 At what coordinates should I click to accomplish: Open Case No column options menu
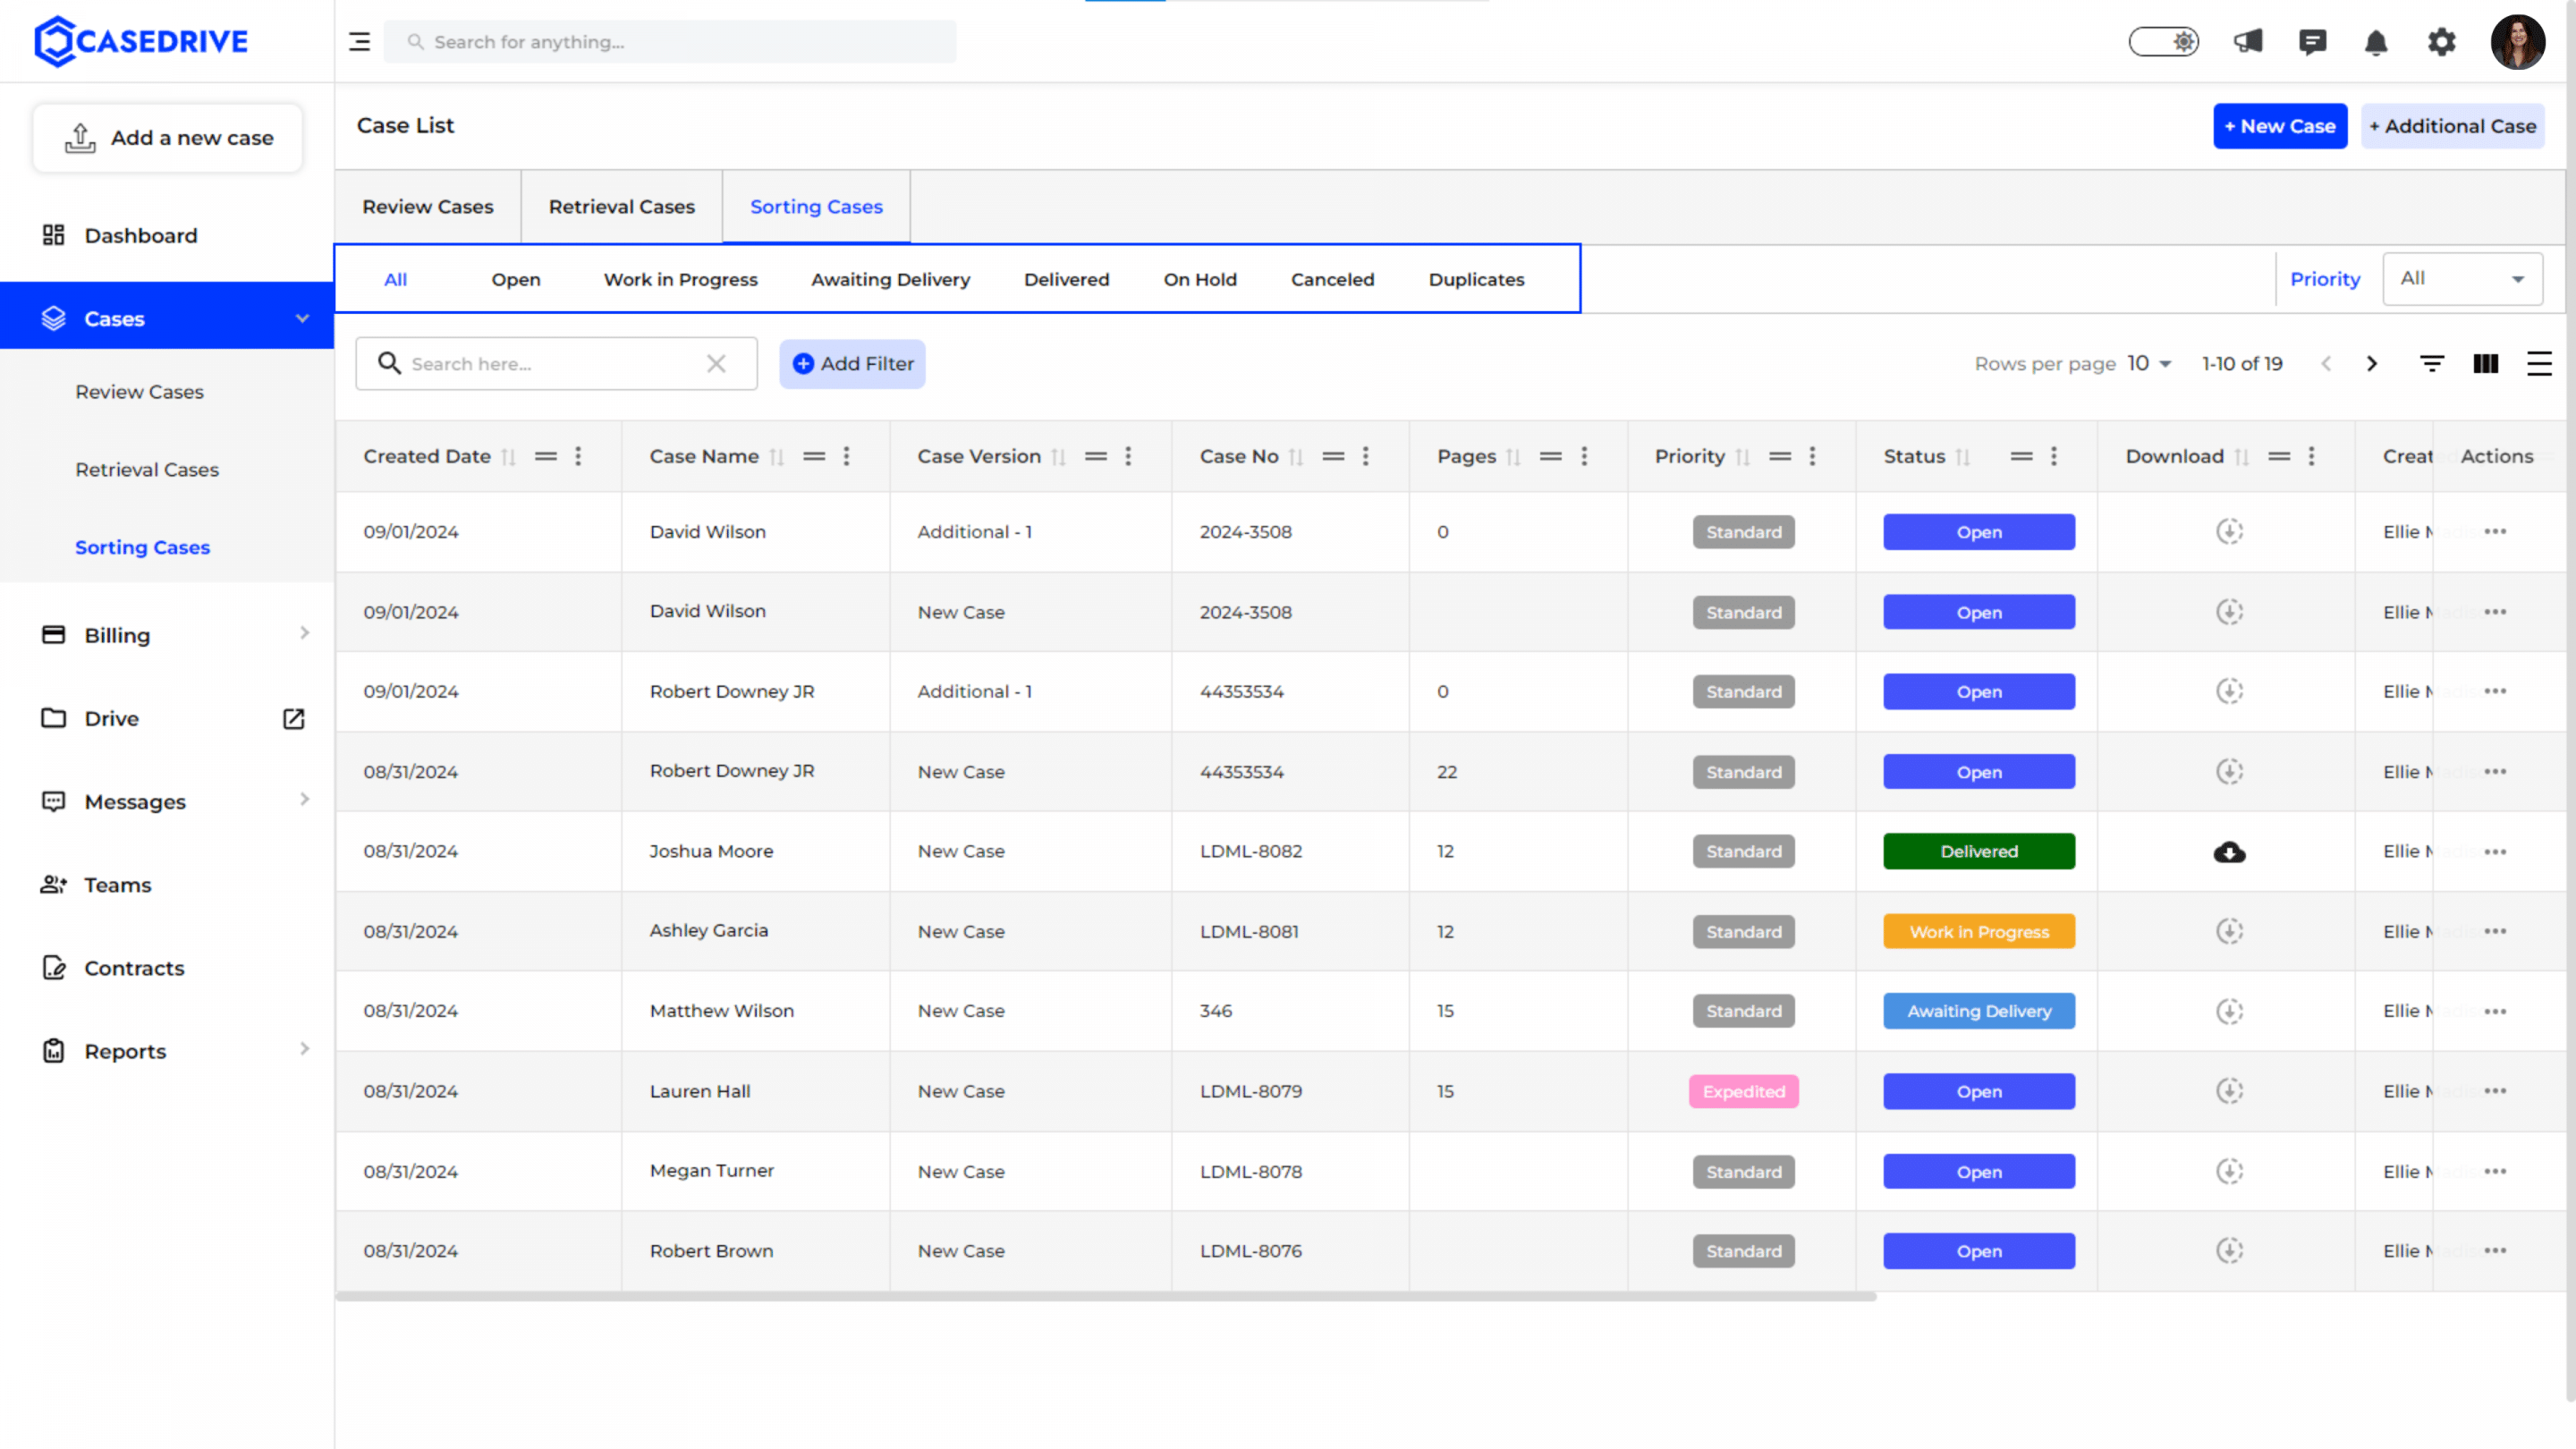point(1365,456)
